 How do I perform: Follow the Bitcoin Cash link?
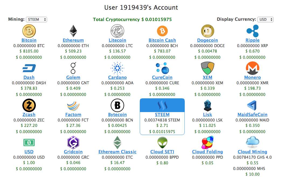click(x=162, y=40)
